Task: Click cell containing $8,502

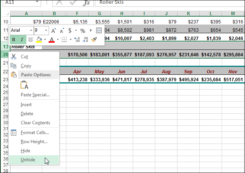Action: [122, 30]
